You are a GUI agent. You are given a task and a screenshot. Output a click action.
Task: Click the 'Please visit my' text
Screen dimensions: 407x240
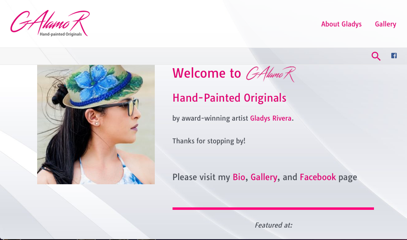pos(201,177)
